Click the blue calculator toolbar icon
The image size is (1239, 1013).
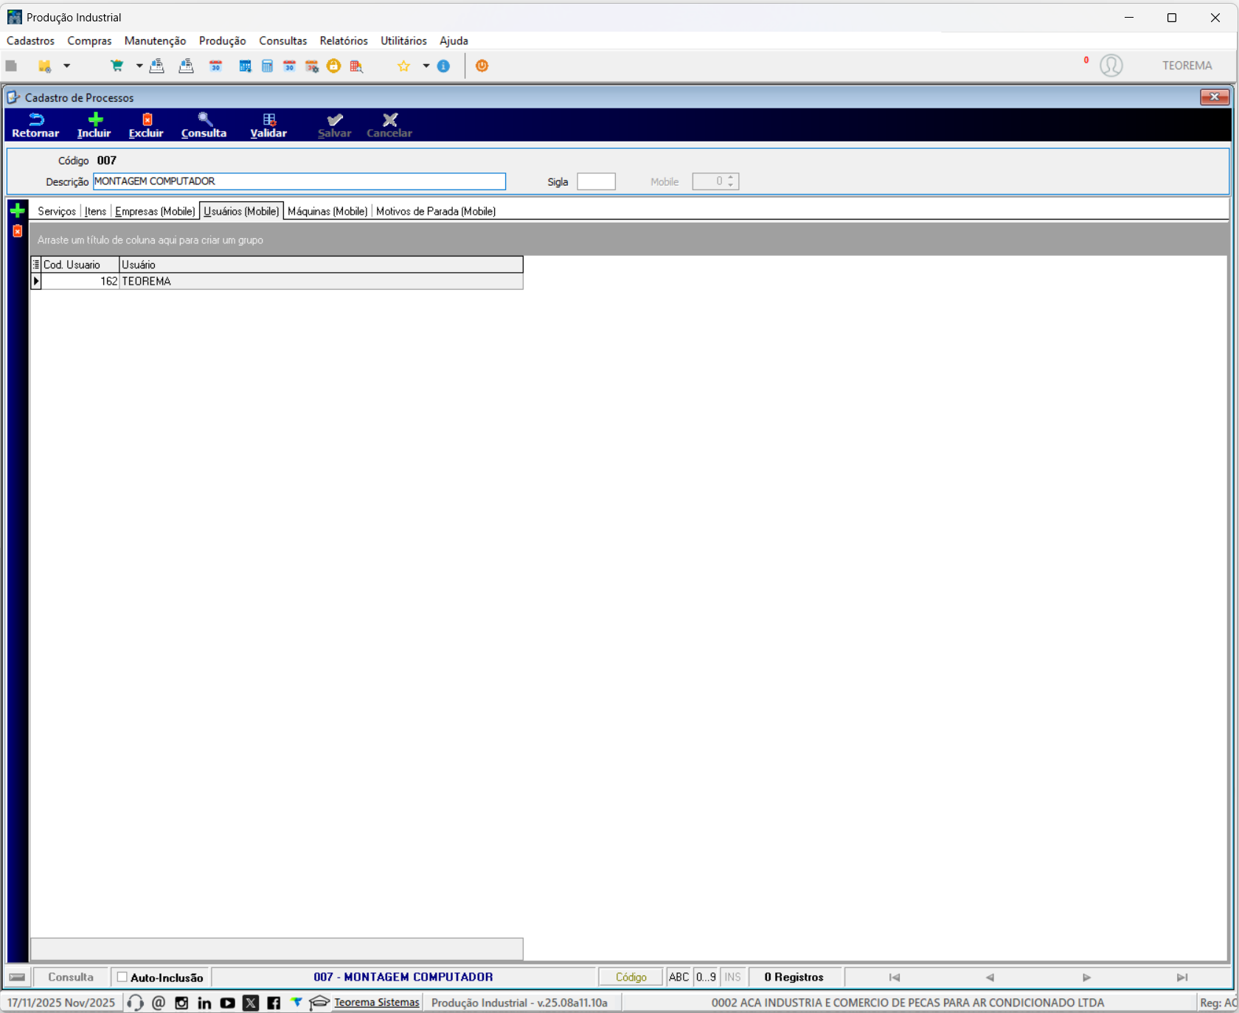[x=267, y=66]
